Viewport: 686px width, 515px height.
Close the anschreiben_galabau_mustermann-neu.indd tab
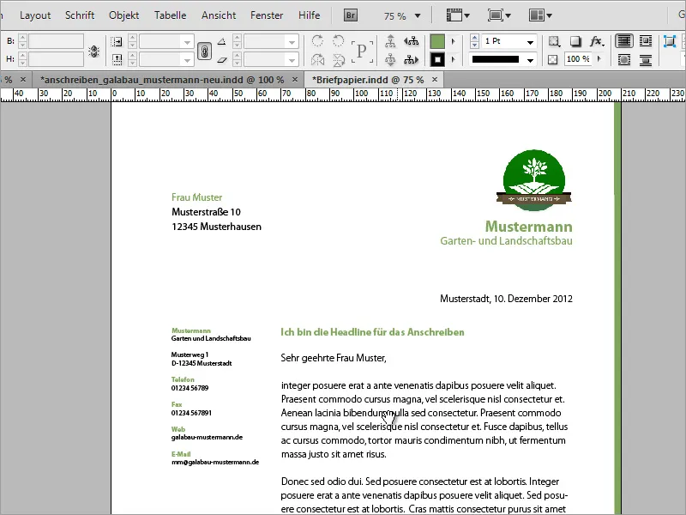point(295,80)
